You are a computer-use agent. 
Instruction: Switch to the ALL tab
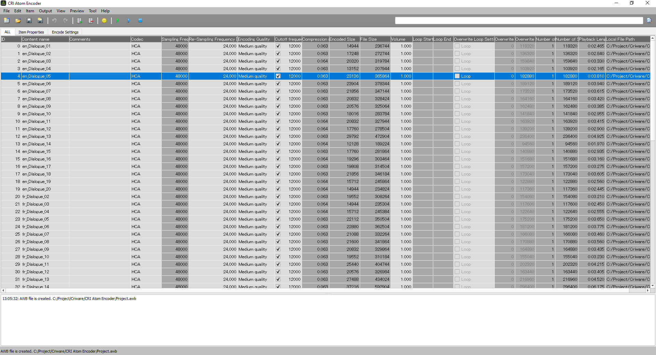tap(8, 32)
